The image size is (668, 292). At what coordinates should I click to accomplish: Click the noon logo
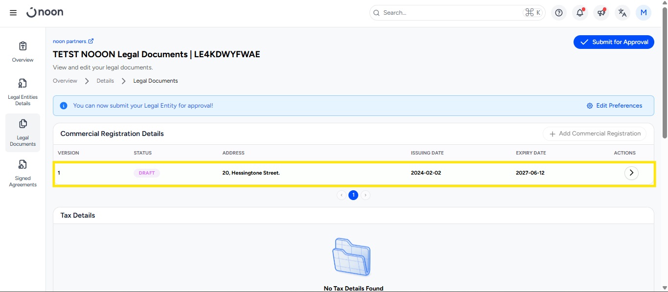click(45, 13)
